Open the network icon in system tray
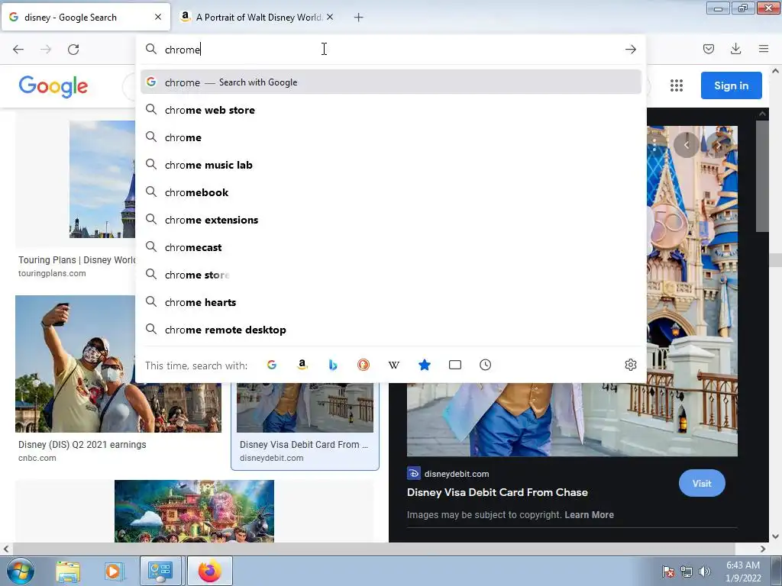Image resolution: width=782 pixels, height=586 pixels. (x=687, y=572)
